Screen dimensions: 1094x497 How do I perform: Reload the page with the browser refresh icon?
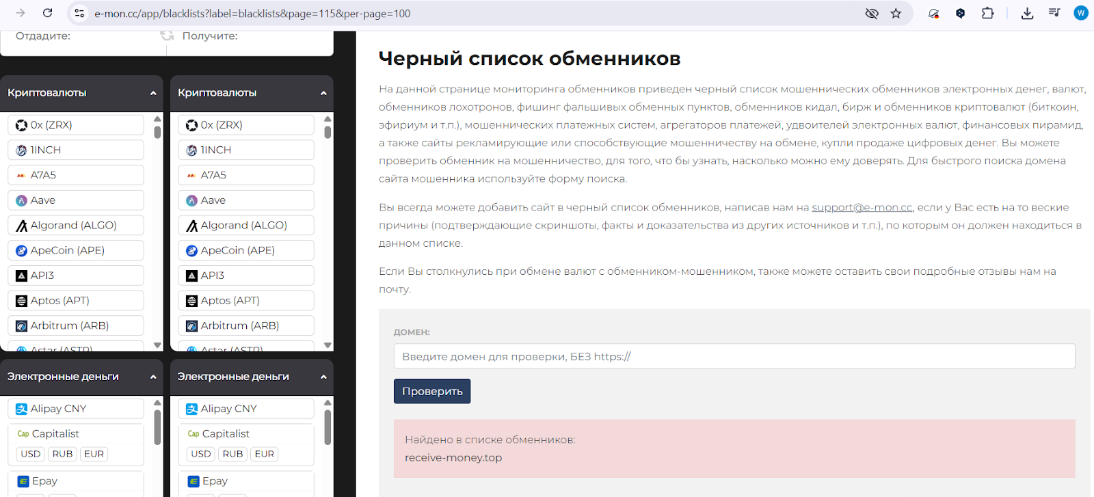[47, 13]
